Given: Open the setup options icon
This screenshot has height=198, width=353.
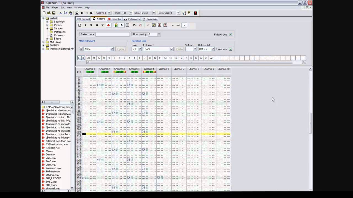Looking at the screenshot, I should point(184,13).
